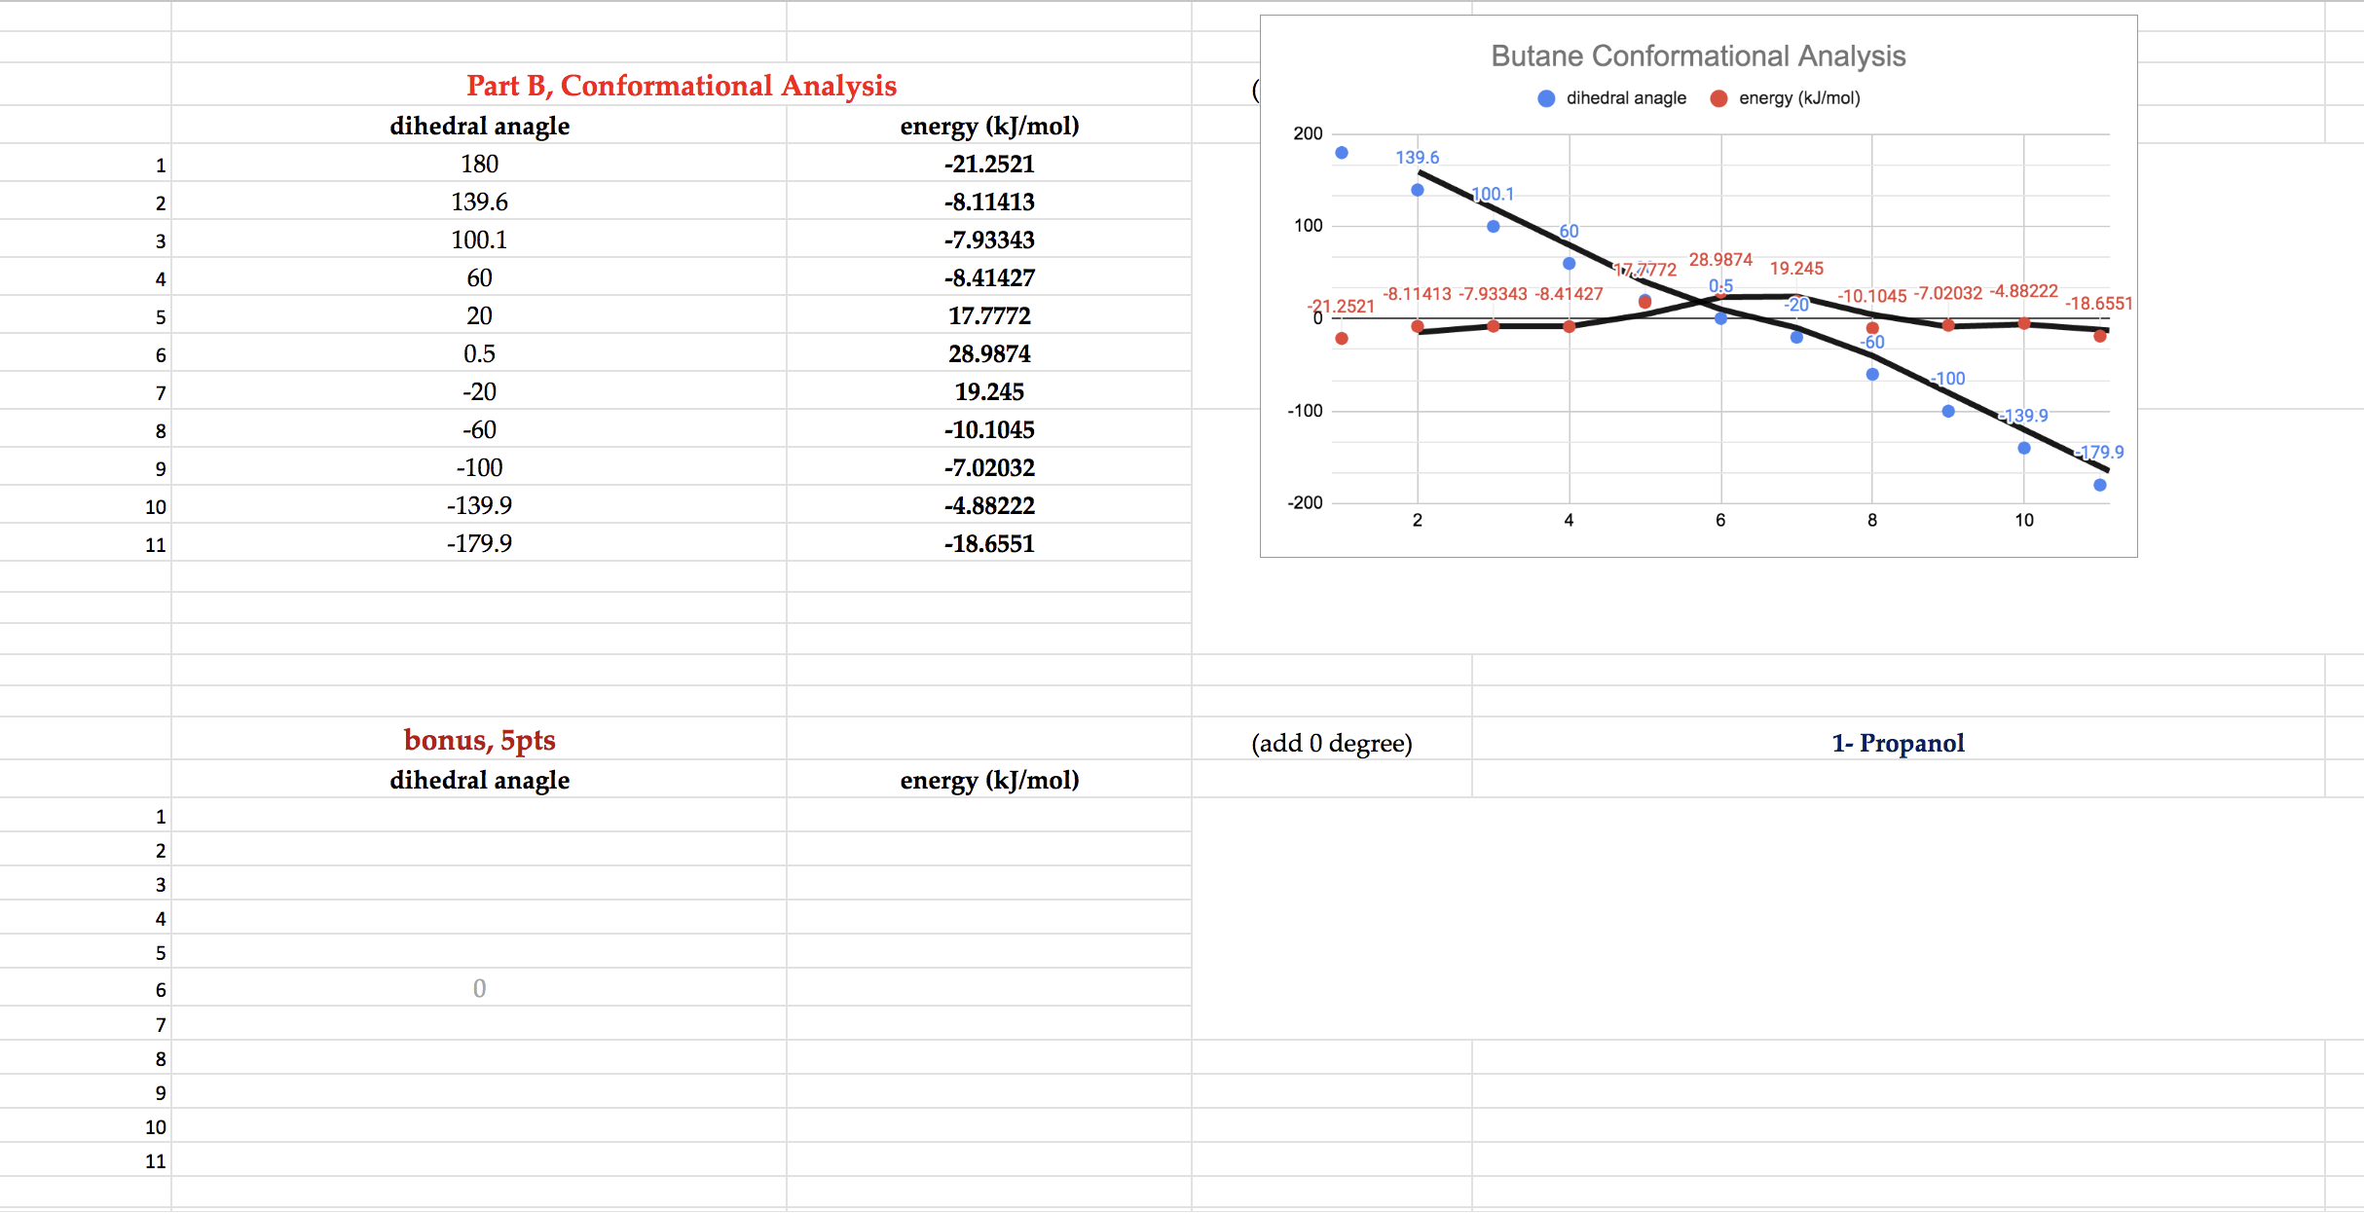Click the blue dihedral anagle legend marker
2364x1213 pixels.
pos(1545,98)
